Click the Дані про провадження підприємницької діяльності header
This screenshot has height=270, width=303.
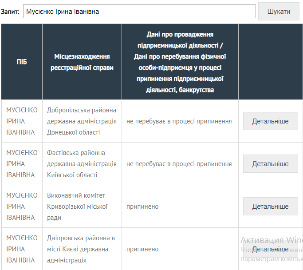pos(180,62)
